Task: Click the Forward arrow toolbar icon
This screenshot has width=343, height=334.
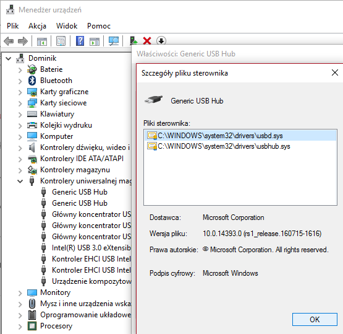Action: click(23, 41)
